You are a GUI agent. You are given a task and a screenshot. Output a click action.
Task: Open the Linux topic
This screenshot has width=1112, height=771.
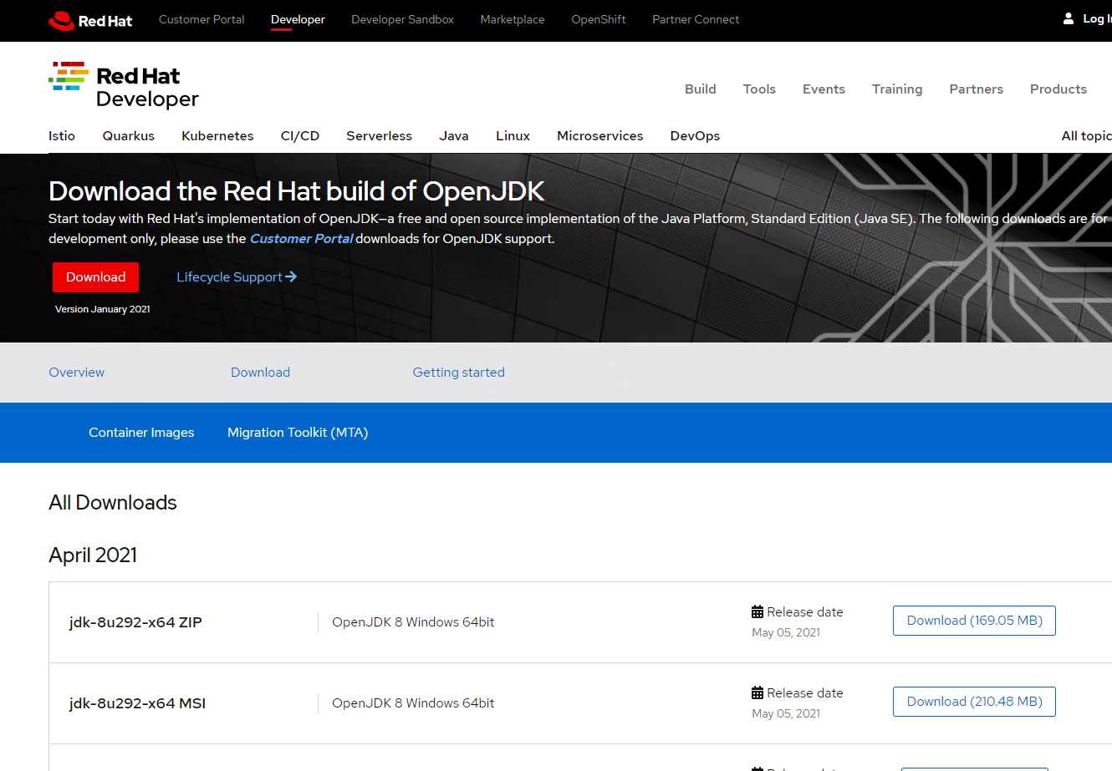(x=513, y=136)
